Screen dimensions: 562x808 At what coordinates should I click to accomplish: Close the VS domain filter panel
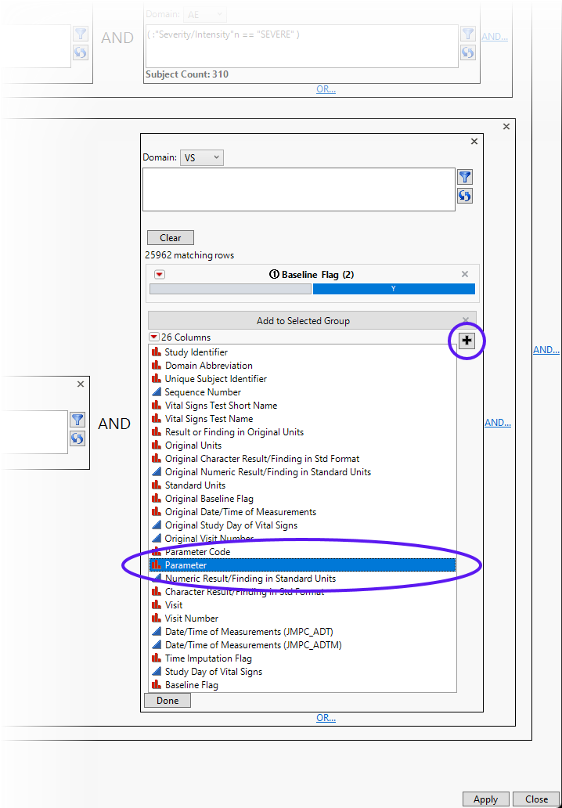coord(474,141)
